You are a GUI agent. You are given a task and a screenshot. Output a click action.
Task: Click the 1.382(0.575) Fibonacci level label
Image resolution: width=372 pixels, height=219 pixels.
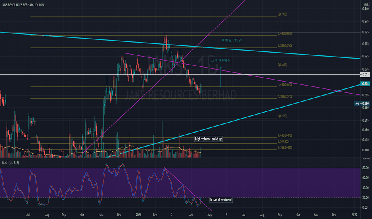(285, 96)
